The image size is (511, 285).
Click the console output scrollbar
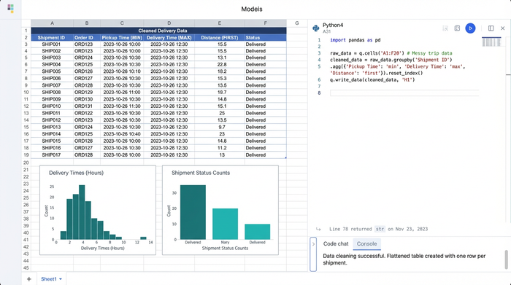(x=507, y=259)
